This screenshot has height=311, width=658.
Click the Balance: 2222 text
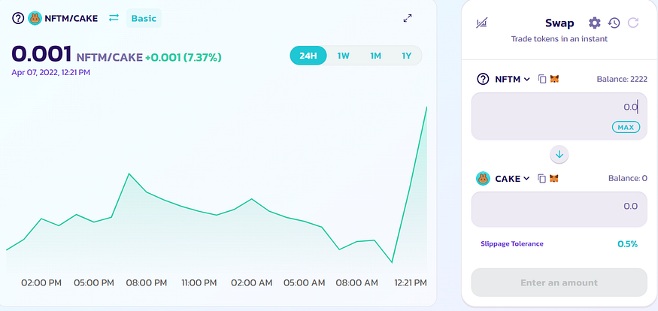coord(622,79)
